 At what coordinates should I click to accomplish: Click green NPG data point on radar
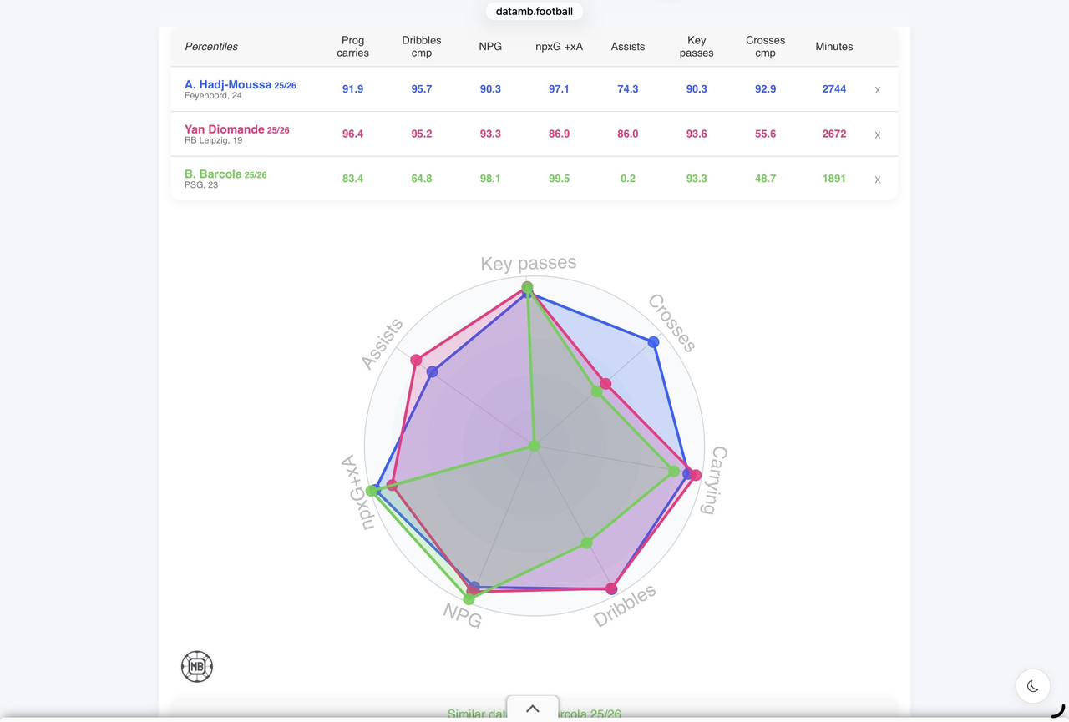tap(469, 599)
